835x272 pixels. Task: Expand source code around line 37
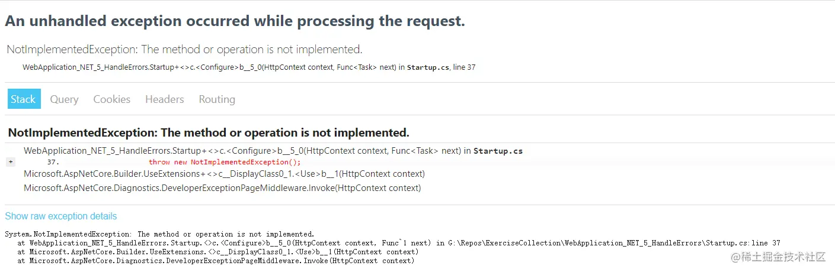[x=11, y=162]
